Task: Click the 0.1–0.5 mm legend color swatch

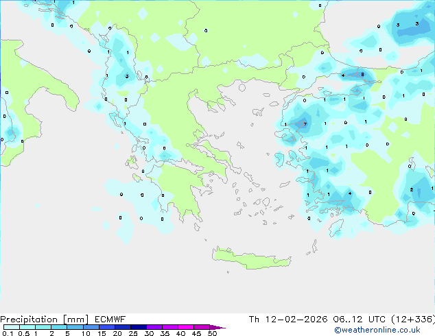Action: tap(12, 327)
